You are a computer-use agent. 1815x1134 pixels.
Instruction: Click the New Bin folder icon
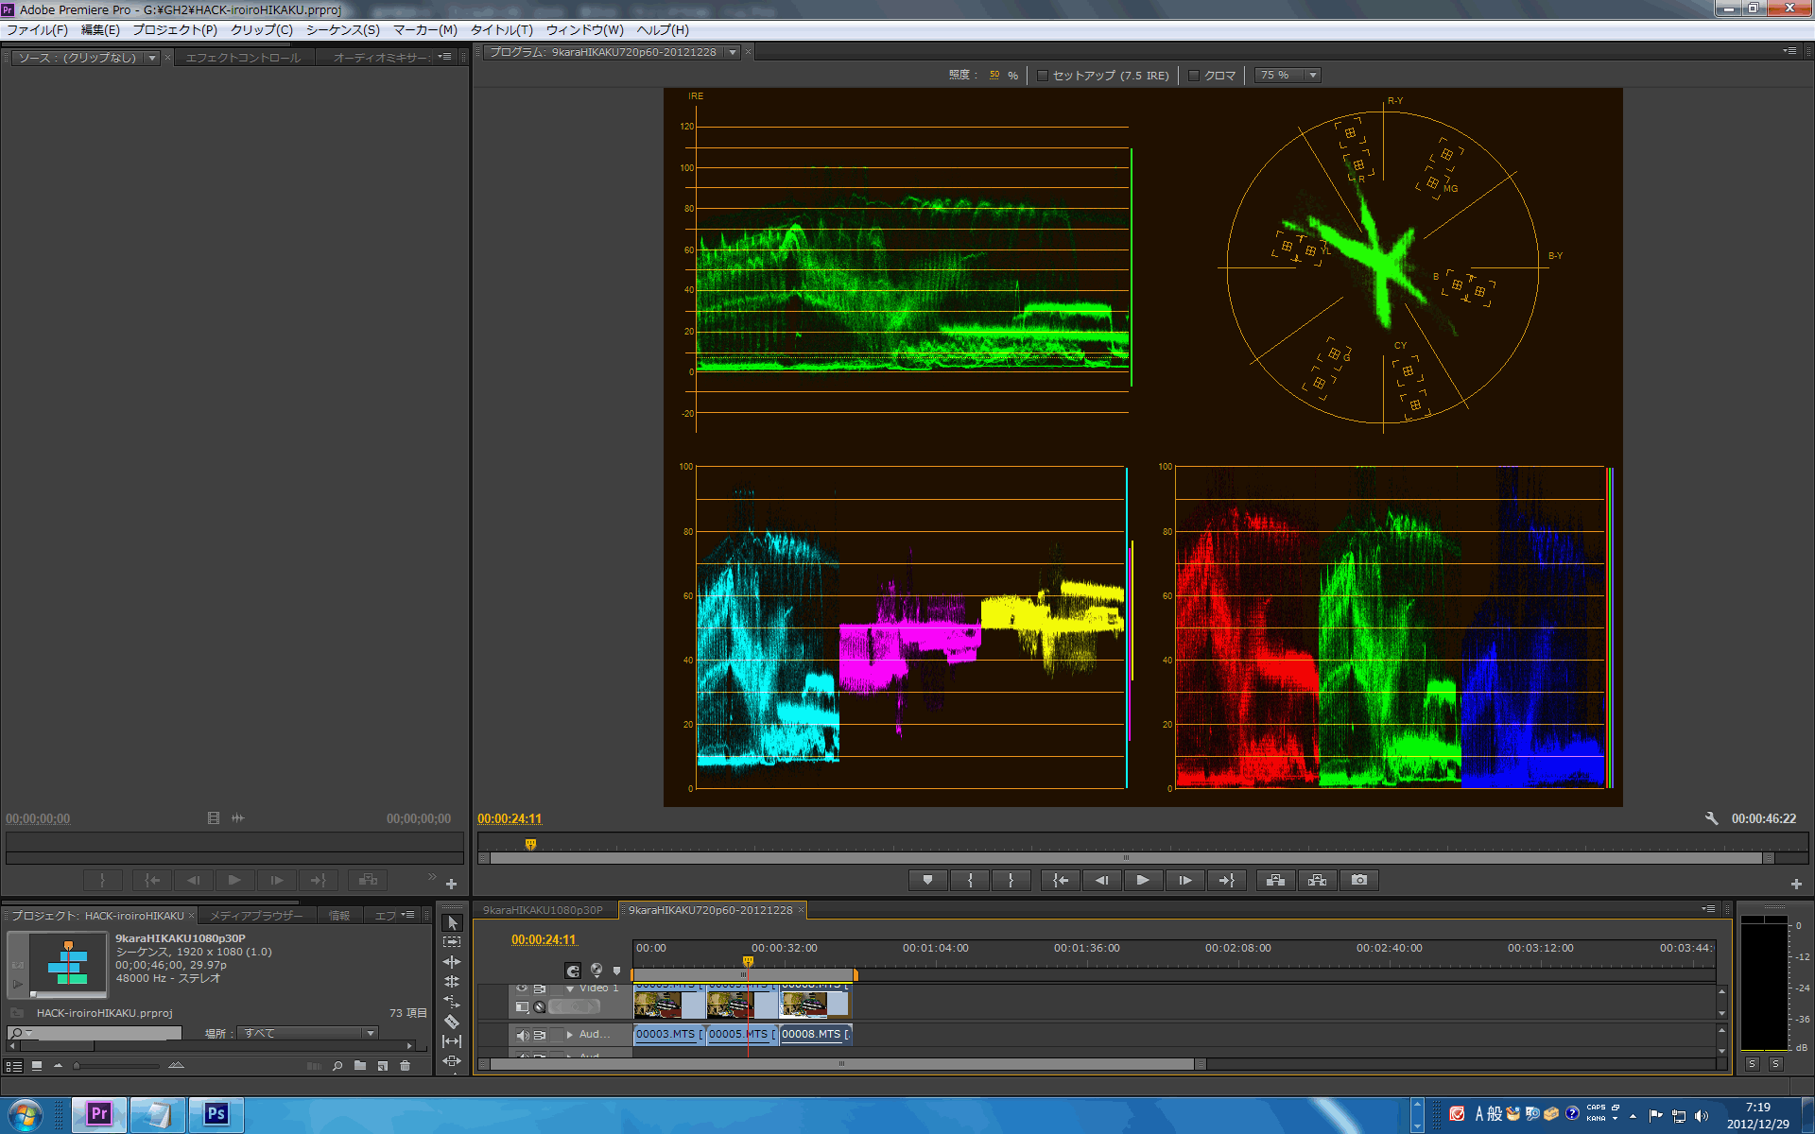(360, 1066)
